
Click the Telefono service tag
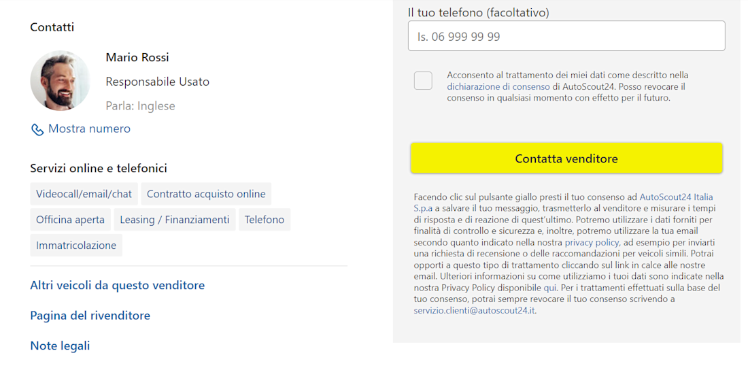[265, 220]
